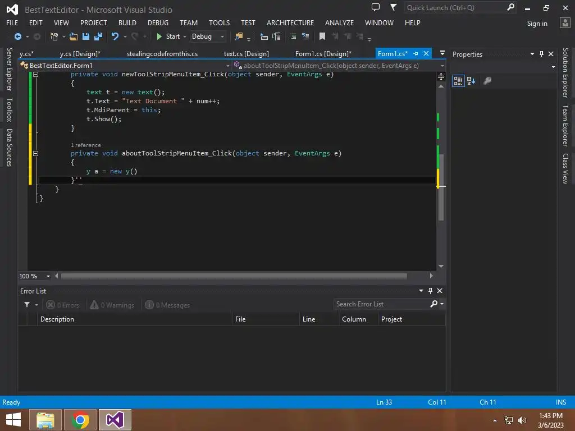The image size is (575, 431).
Task: Click in the Quick Launch search box
Action: 455,7
